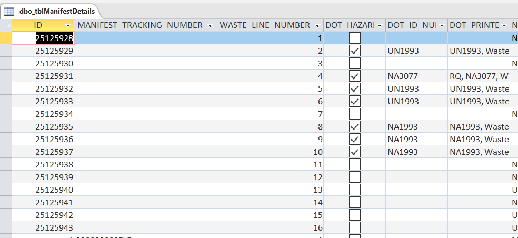Click the MANIFEST_TRACKING_NUMBER column header
This screenshot has height=238, width=518.
click(x=140, y=25)
